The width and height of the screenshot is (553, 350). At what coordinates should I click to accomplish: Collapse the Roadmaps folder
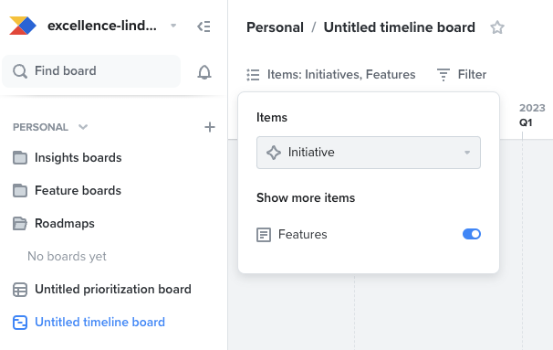click(x=54, y=224)
